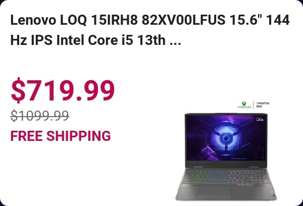
Task: Click the laptop's backlit keyboard
Action: [226, 177]
